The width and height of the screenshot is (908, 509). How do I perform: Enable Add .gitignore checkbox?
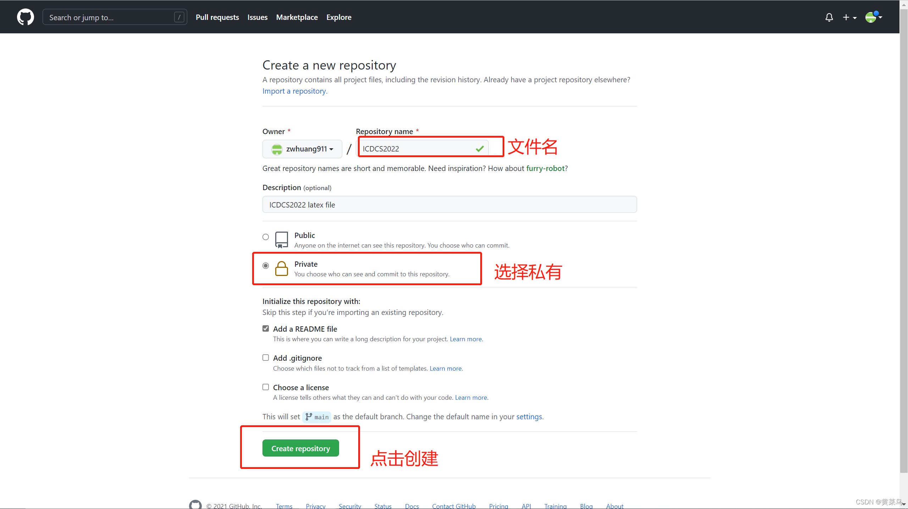(266, 358)
